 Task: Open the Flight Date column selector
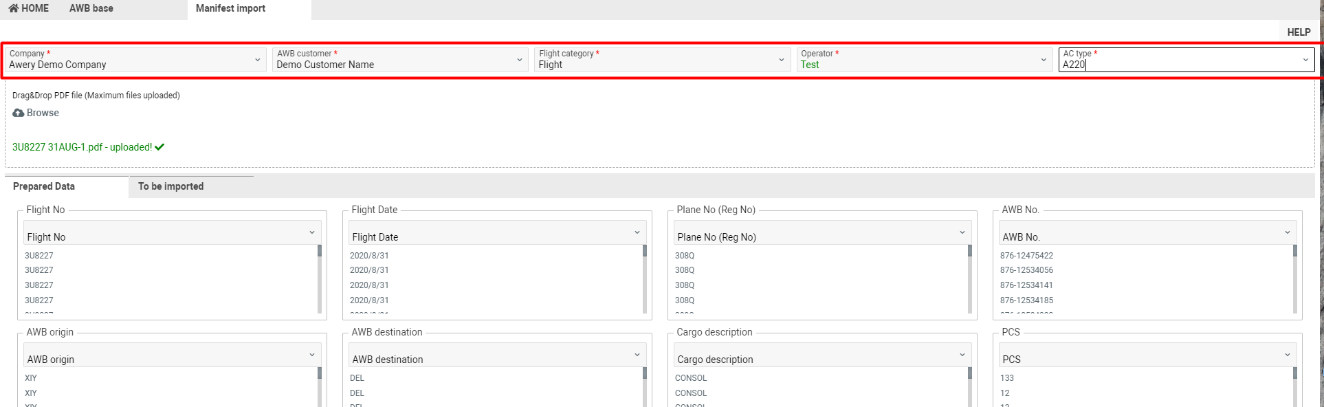pos(637,233)
